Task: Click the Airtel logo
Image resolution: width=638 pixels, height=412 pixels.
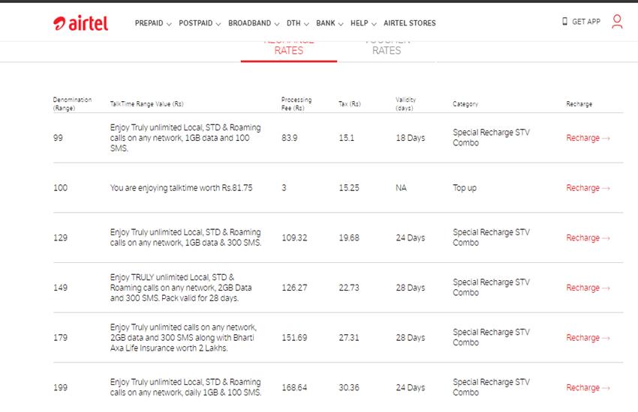Action: pyautogui.click(x=81, y=23)
